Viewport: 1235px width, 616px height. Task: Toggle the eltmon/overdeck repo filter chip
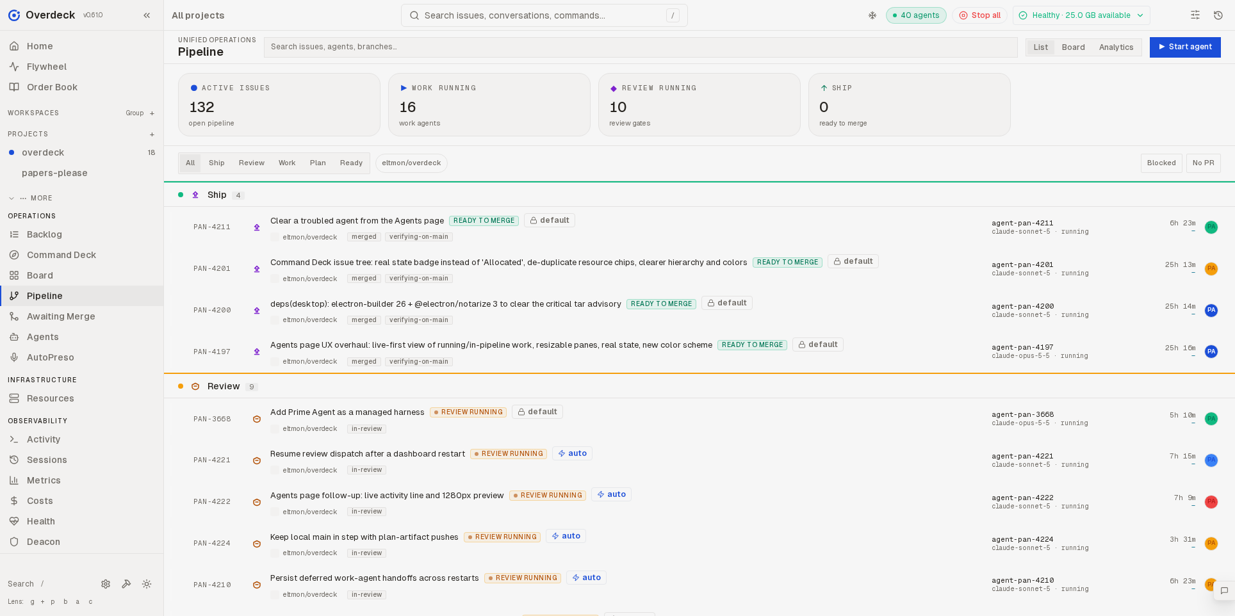point(411,163)
